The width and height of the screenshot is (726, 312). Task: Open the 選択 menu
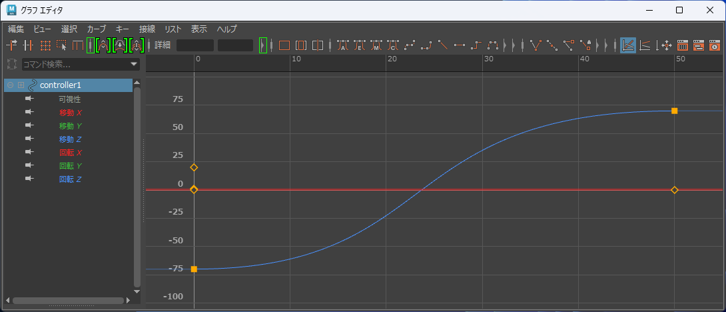click(69, 29)
